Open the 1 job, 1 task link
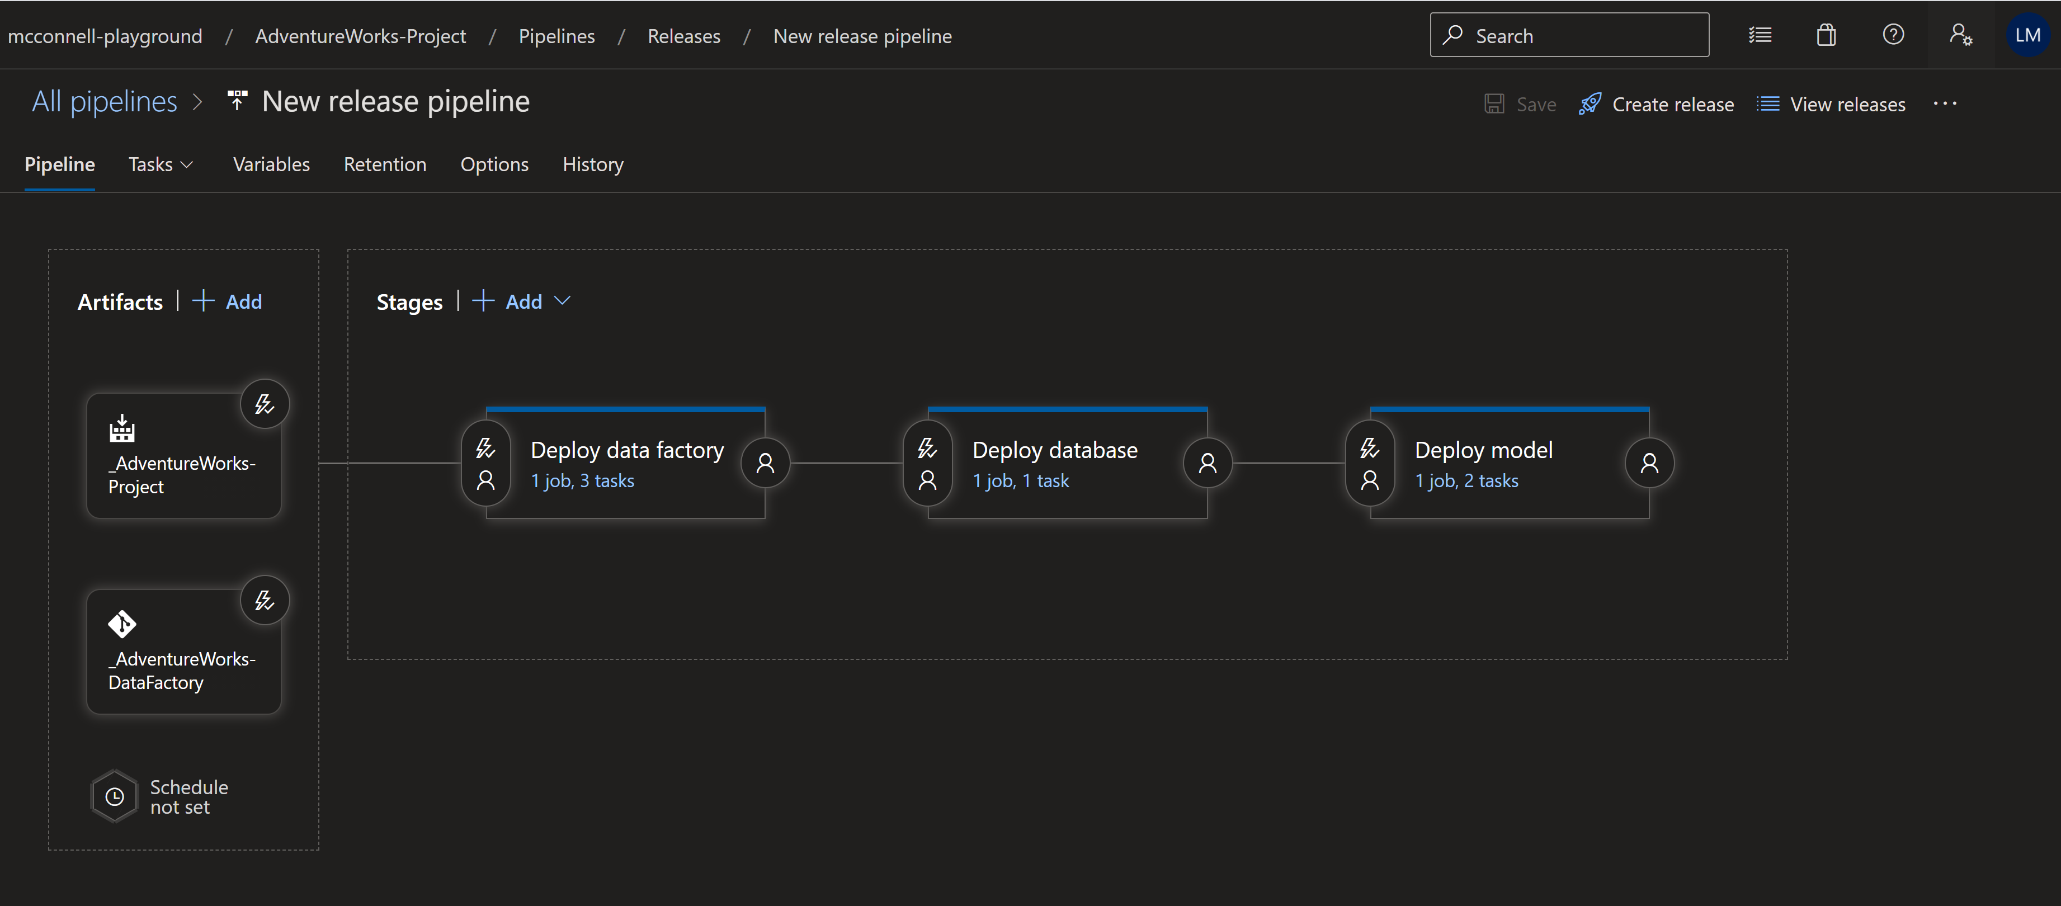This screenshot has width=2061, height=906. [1021, 480]
